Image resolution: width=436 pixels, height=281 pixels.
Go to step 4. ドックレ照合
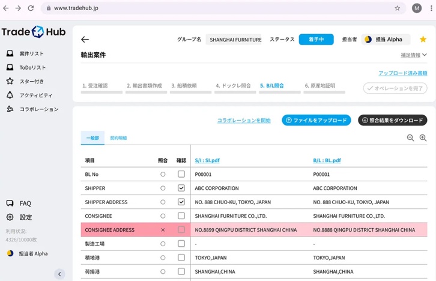tap(235, 88)
